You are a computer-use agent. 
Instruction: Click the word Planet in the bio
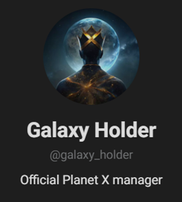80,180
